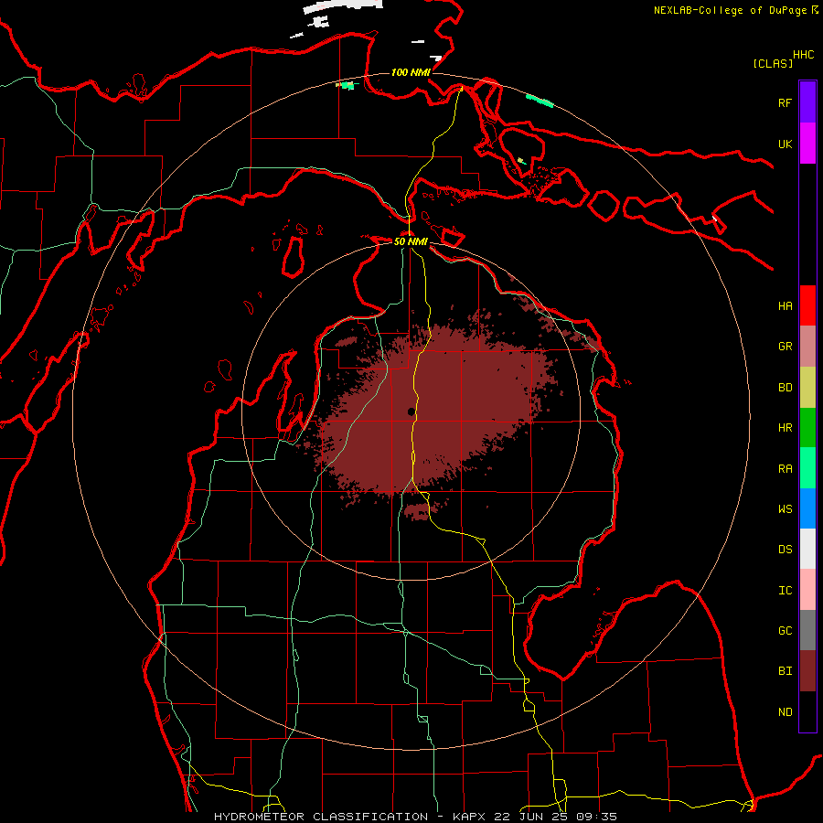This screenshot has width=823, height=823.
Task: Select the GR pink legend color block
Action: 807,347
